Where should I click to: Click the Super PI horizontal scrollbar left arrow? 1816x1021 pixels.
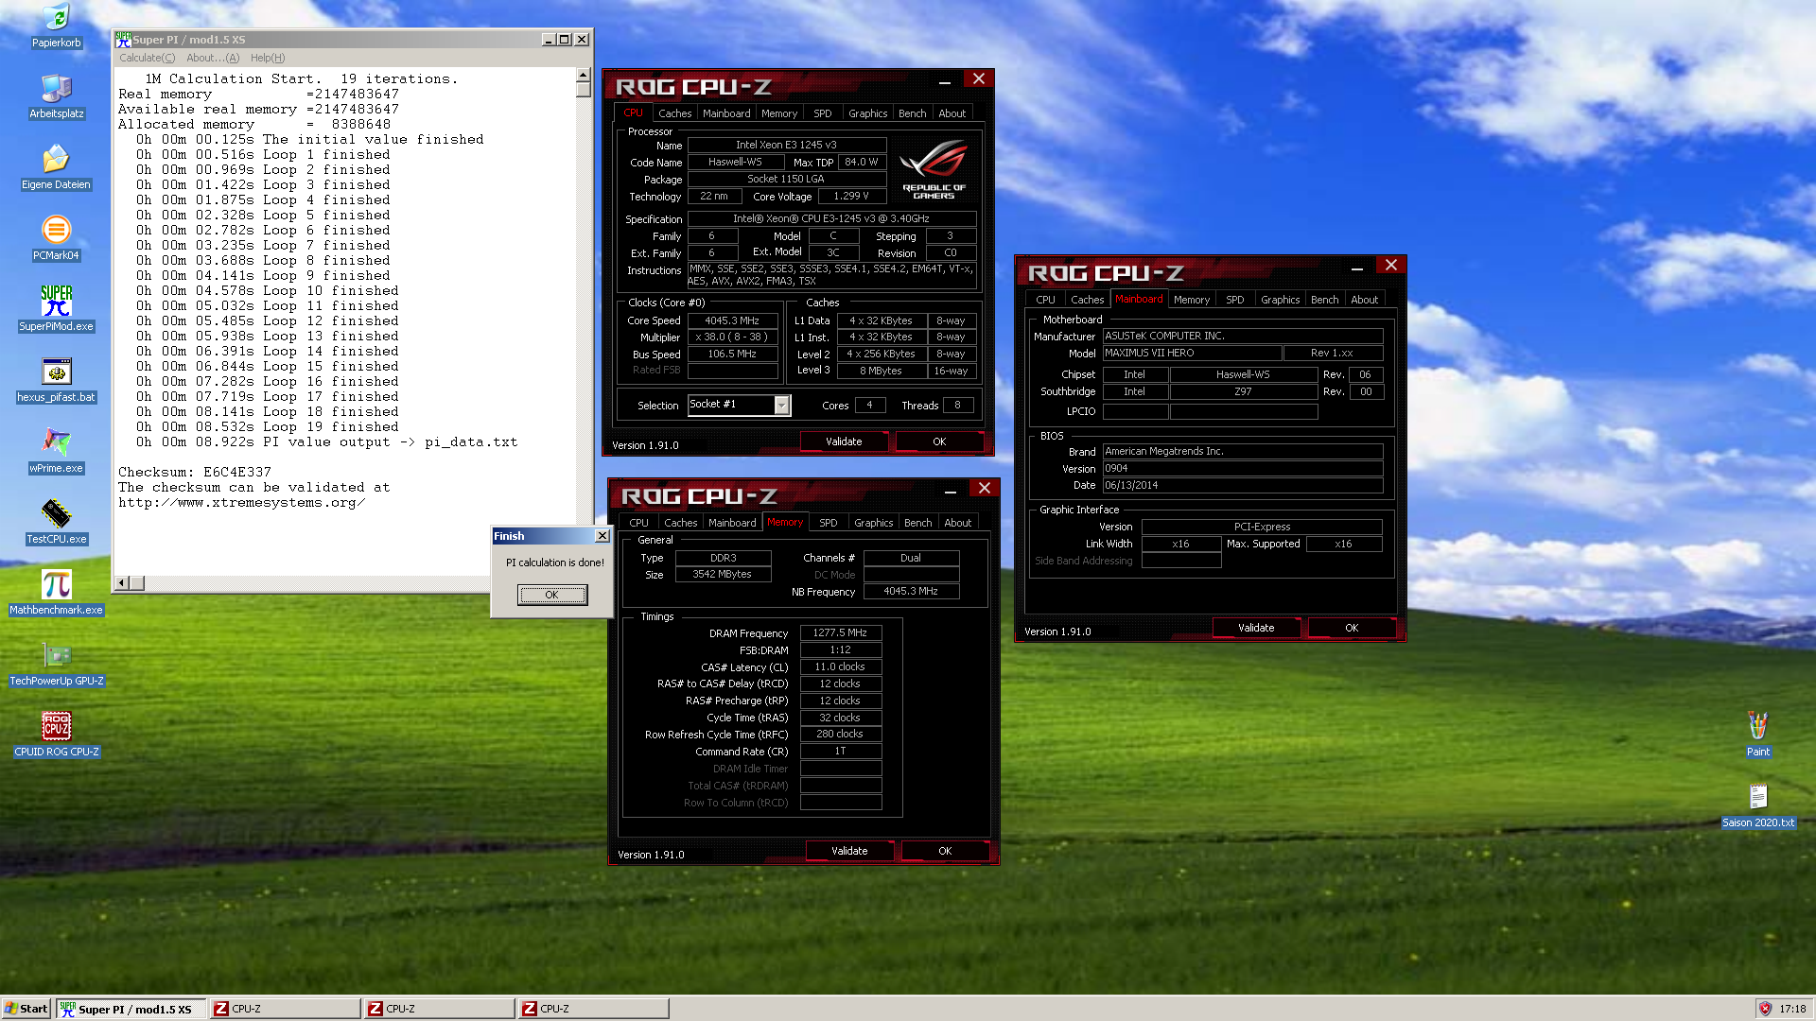[121, 582]
